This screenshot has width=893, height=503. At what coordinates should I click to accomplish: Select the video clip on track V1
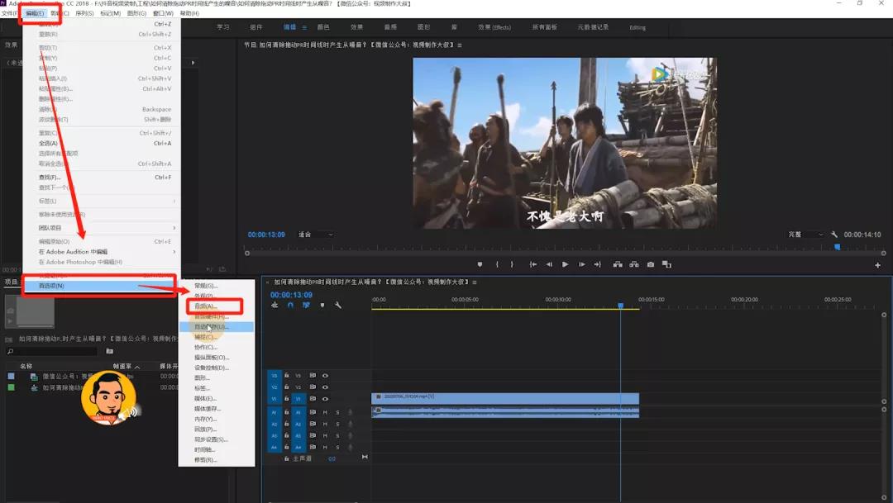[505, 398]
